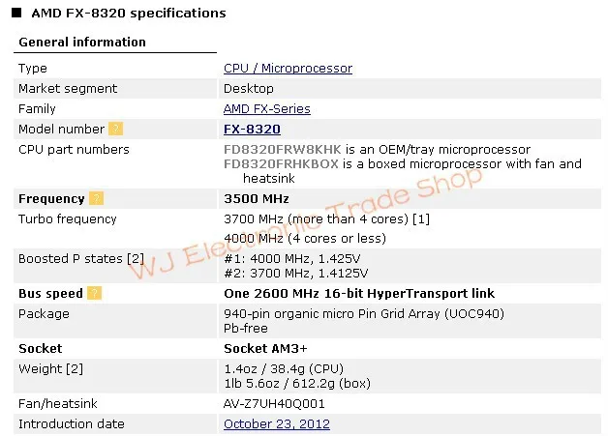This screenshot has width=608, height=436.
Task: Open the Bus speed help icon
Action: [x=94, y=293]
